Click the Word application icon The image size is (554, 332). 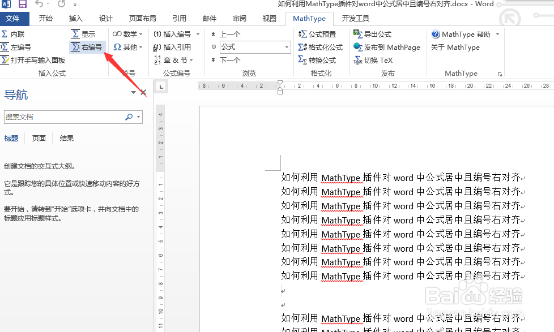6,4
